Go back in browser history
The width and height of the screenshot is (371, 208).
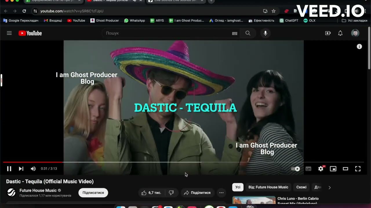6,11
